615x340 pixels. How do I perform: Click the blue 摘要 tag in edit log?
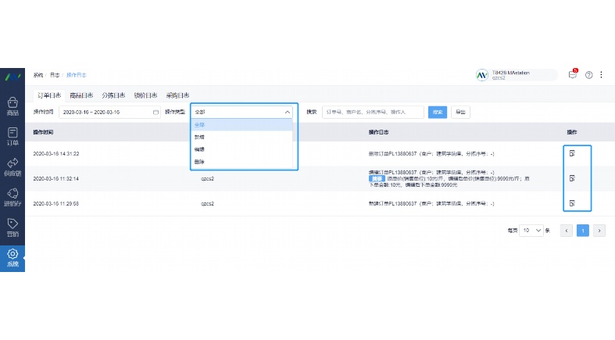377,178
